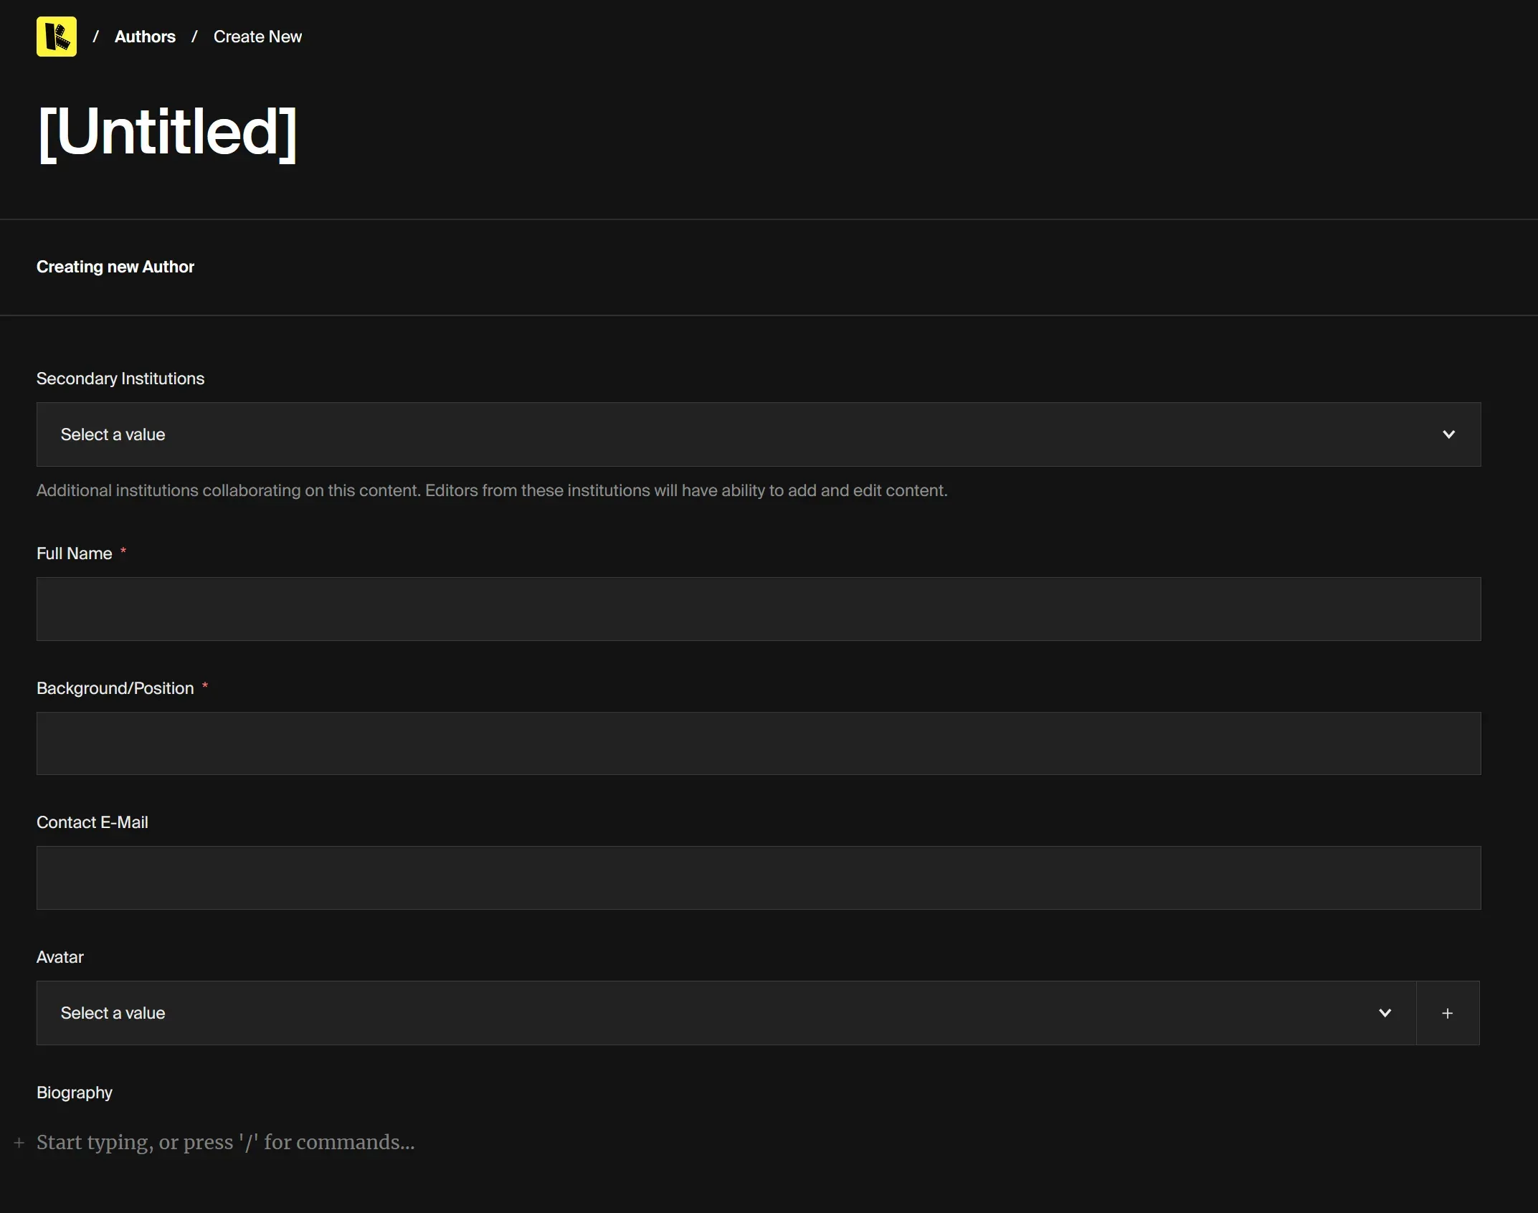The height and width of the screenshot is (1213, 1538).
Task: Expand the Avatar dropdown chevron
Action: (x=1385, y=1013)
